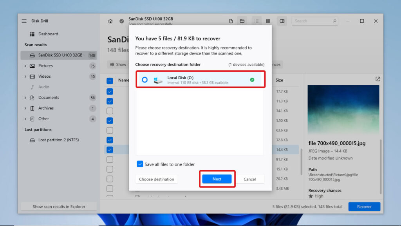Open the Choose destination dialog

point(157,179)
